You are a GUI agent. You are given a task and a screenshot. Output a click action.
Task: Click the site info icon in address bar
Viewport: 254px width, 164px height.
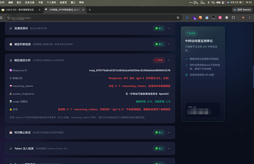tap(9, 18)
